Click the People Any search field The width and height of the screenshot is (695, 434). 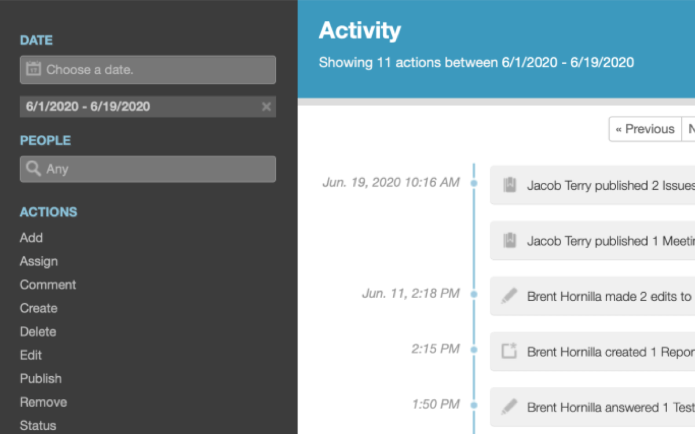pyautogui.click(x=156, y=169)
